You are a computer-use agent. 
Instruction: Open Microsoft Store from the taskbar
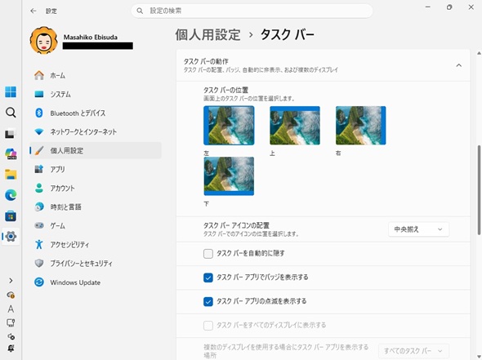pyautogui.click(x=11, y=216)
